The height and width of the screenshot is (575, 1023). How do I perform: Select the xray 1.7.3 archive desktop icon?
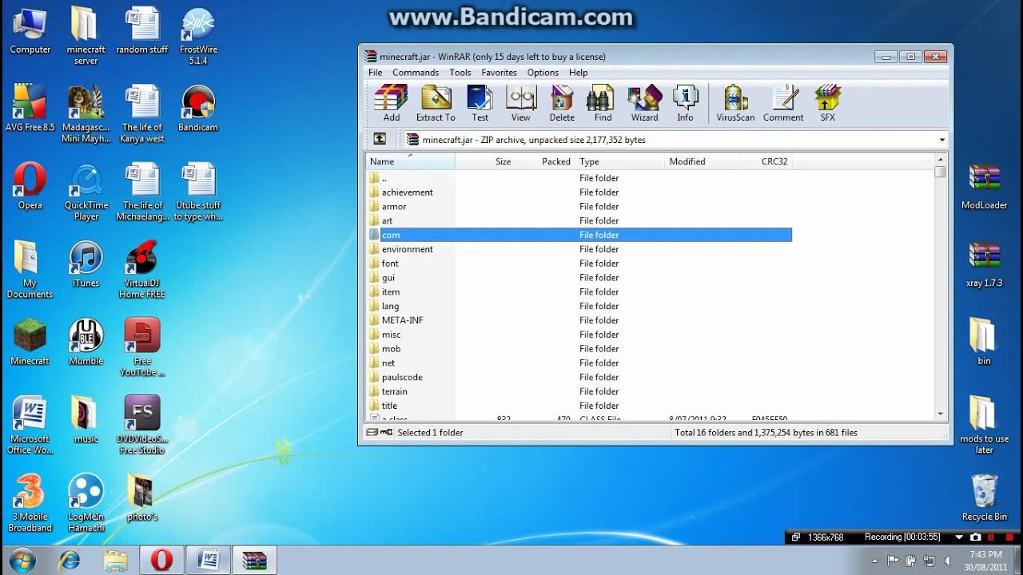(984, 265)
